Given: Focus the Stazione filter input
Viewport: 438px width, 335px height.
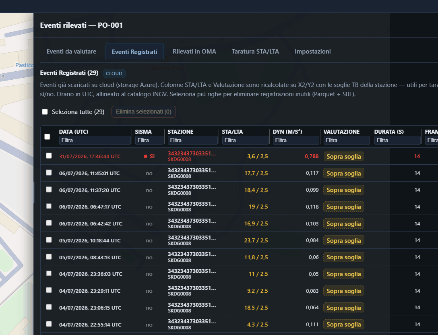Looking at the screenshot, I should (x=193, y=140).
